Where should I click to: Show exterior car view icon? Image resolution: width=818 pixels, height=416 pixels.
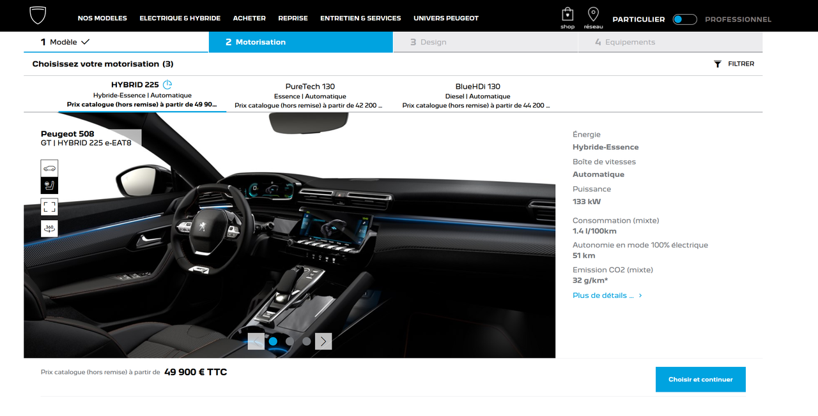(x=49, y=168)
